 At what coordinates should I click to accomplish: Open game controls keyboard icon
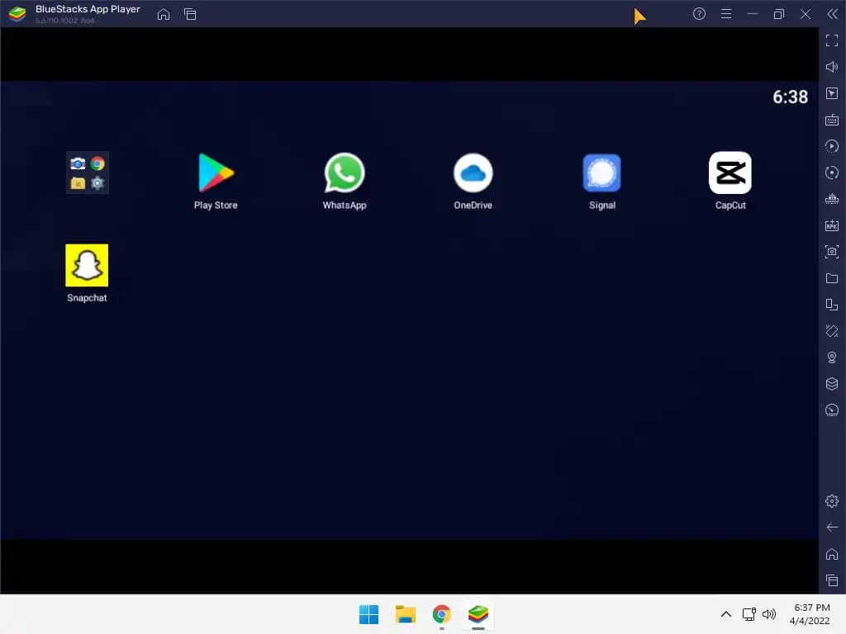(831, 120)
